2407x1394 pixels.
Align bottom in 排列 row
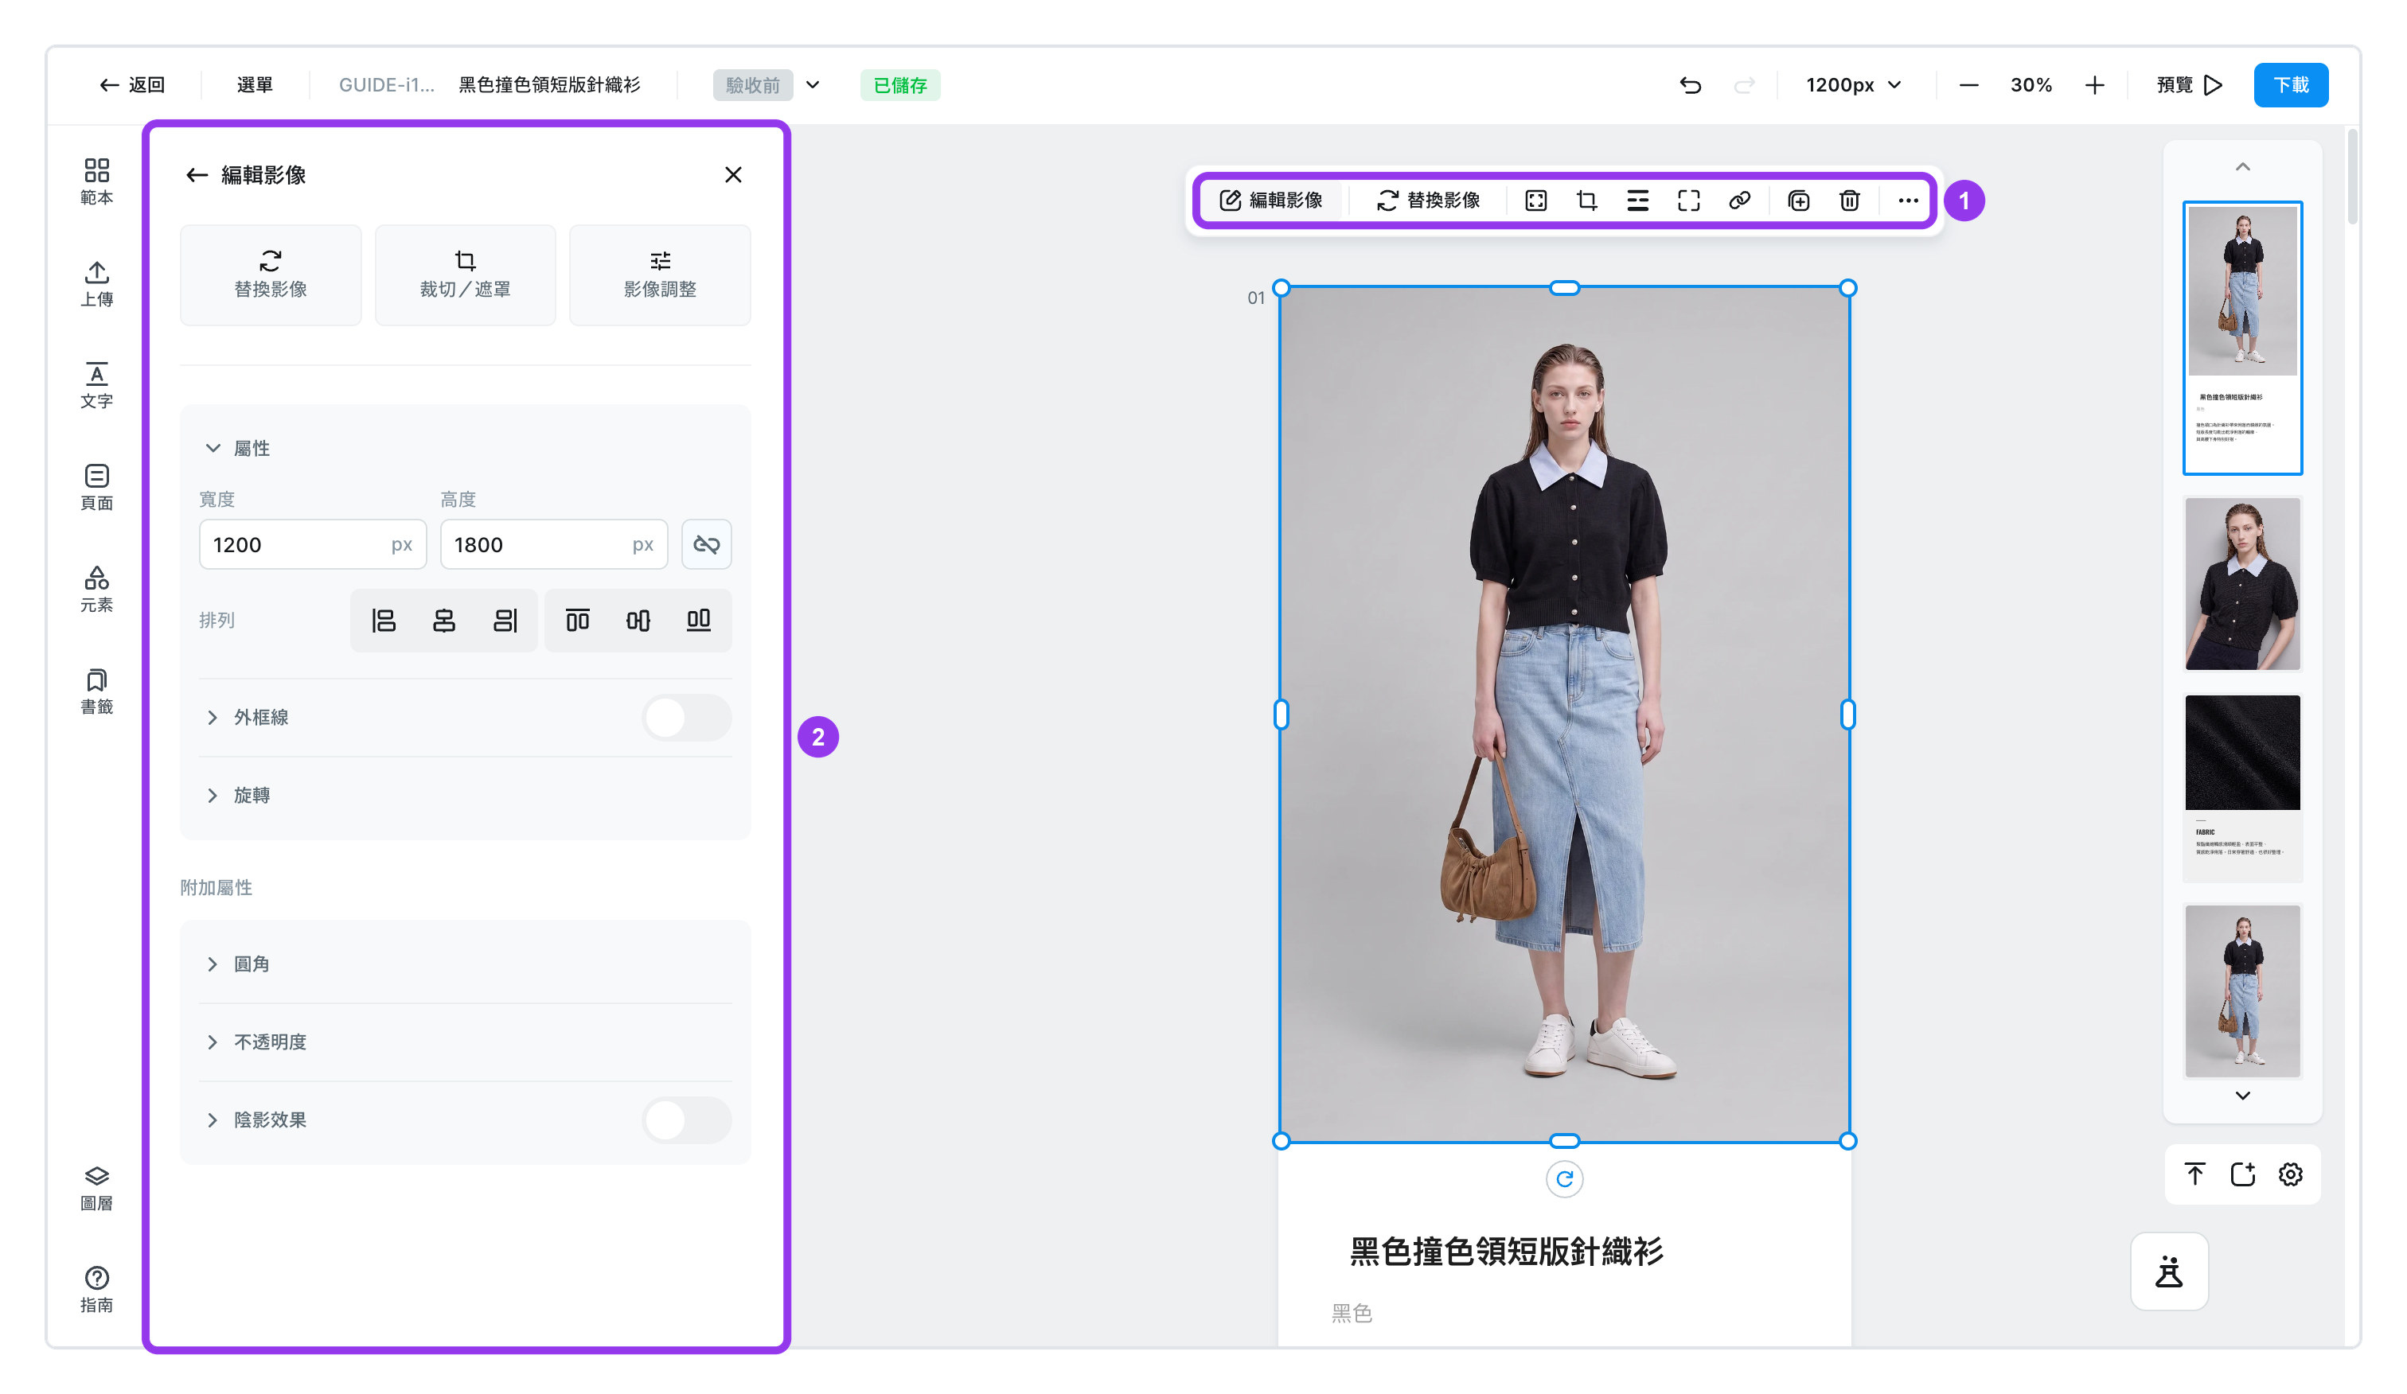click(x=699, y=621)
